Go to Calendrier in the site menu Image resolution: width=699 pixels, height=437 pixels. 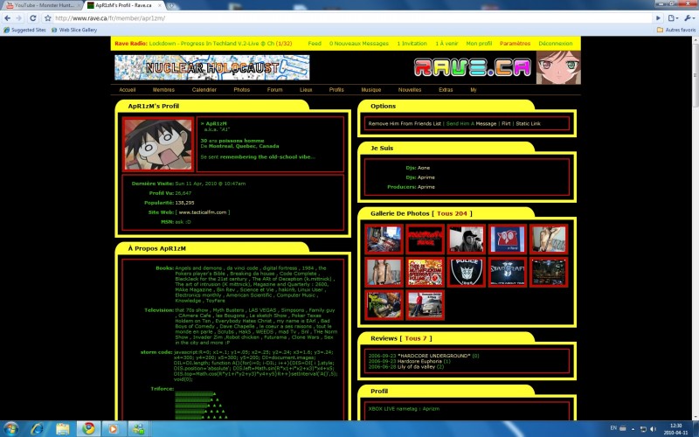pyautogui.click(x=204, y=89)
